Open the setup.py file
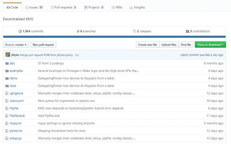The width and height of the screenshot is (231, 144). point(16,139)
